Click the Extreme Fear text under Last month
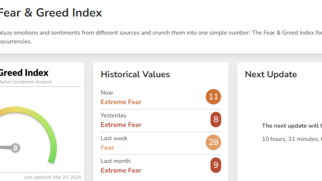 [x=121, y=171]
